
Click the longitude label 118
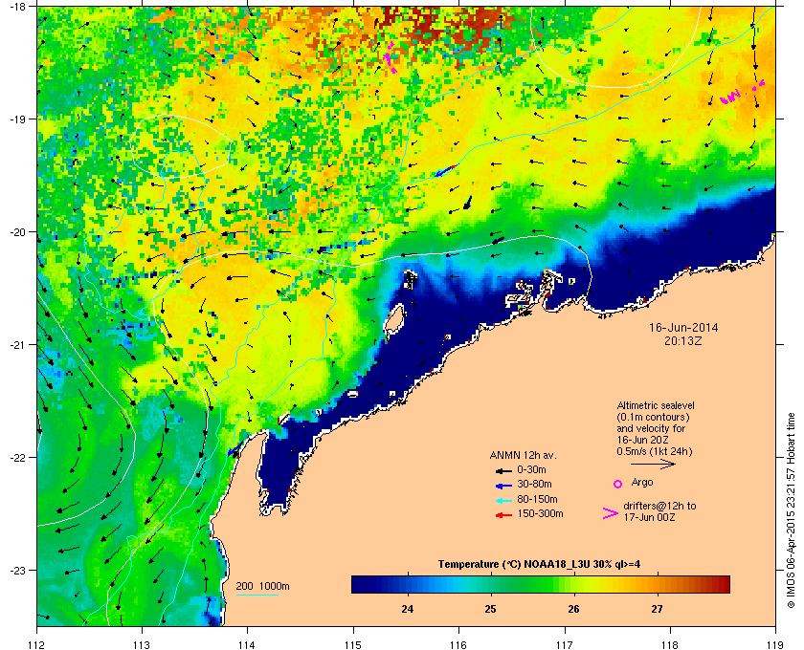670,644
